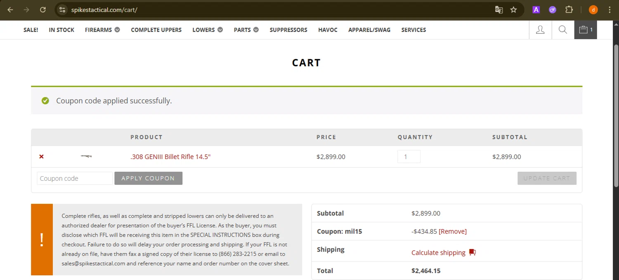Bookmark this page with the star icon
This screenshot has height=280, width=619.
click(x=513, y=9)
